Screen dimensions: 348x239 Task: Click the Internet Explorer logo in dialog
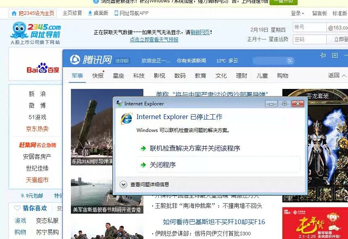tap(126, 119)
